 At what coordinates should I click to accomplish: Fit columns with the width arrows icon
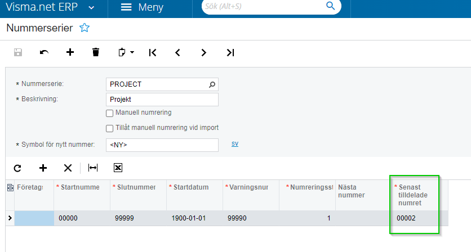[93, 168]
